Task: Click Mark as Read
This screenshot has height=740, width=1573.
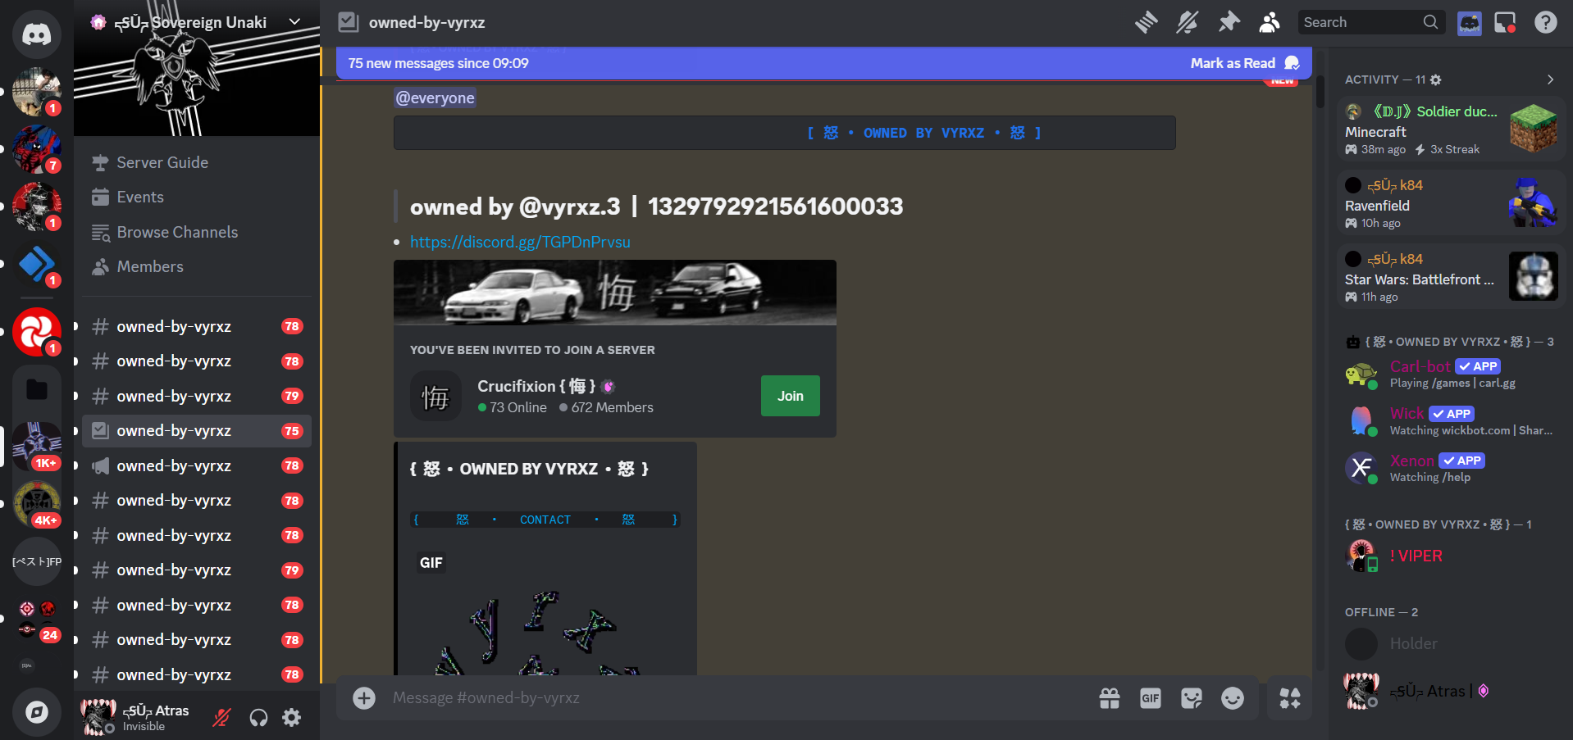Action: pos(1233,63)
